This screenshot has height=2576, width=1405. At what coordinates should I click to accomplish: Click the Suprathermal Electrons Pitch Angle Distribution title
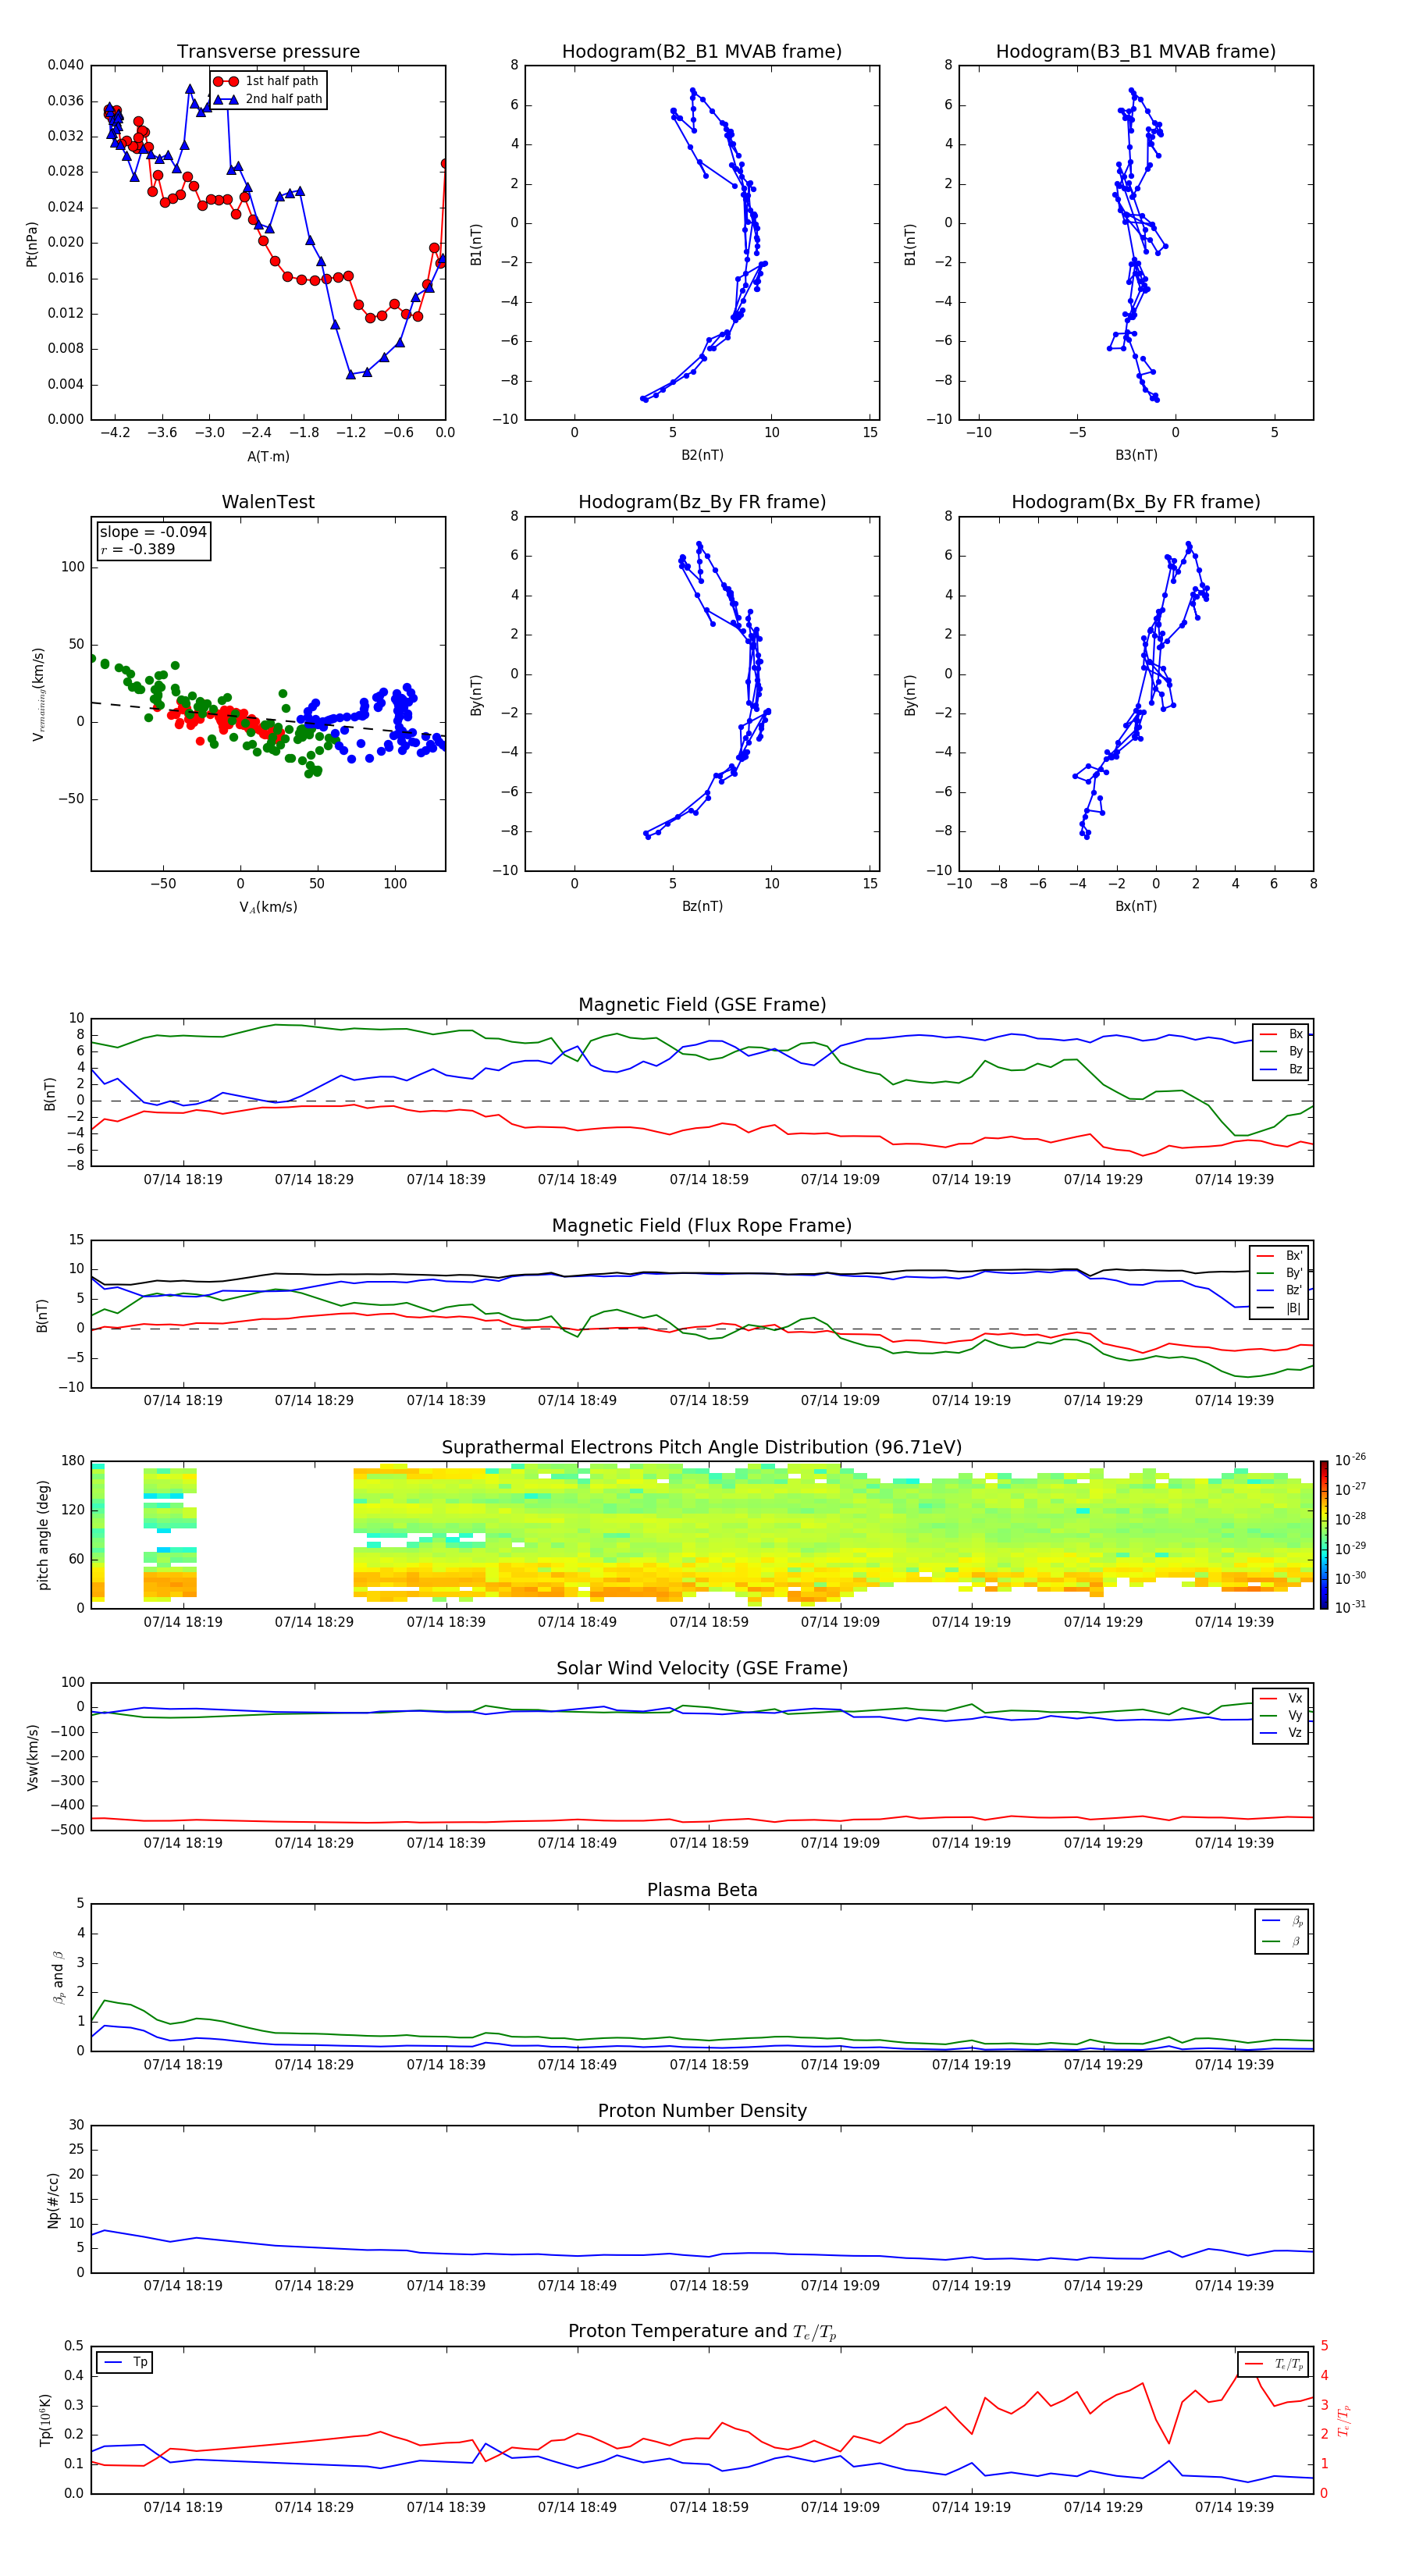click(702, 1448)
